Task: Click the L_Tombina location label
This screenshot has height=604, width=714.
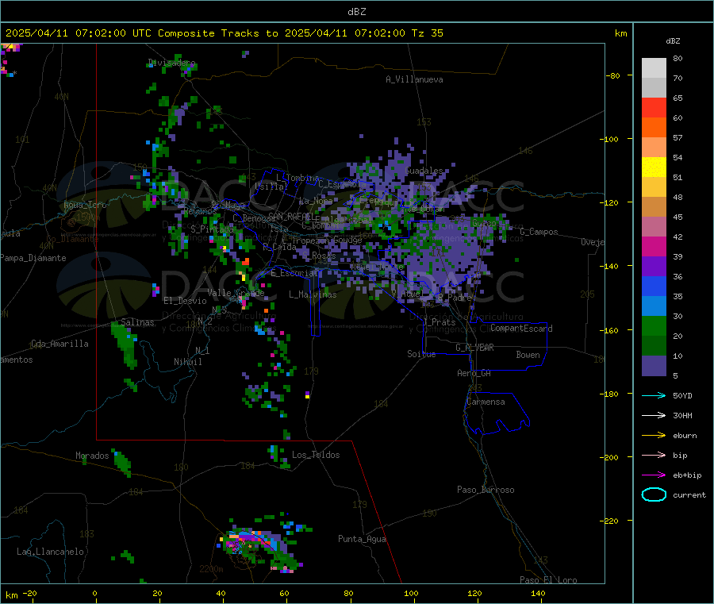Action: coord(297,178)
